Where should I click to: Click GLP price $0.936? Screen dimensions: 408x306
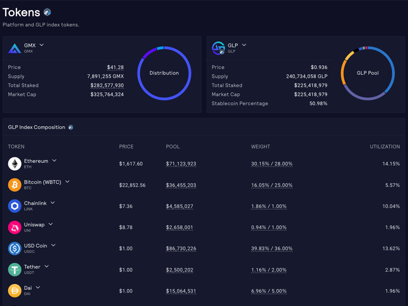(x=319, y=67)
